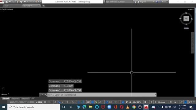Screen dimensions: 196x110
Task: Click the Windows 'Type here to search' box
Action: tap(34, 107)
